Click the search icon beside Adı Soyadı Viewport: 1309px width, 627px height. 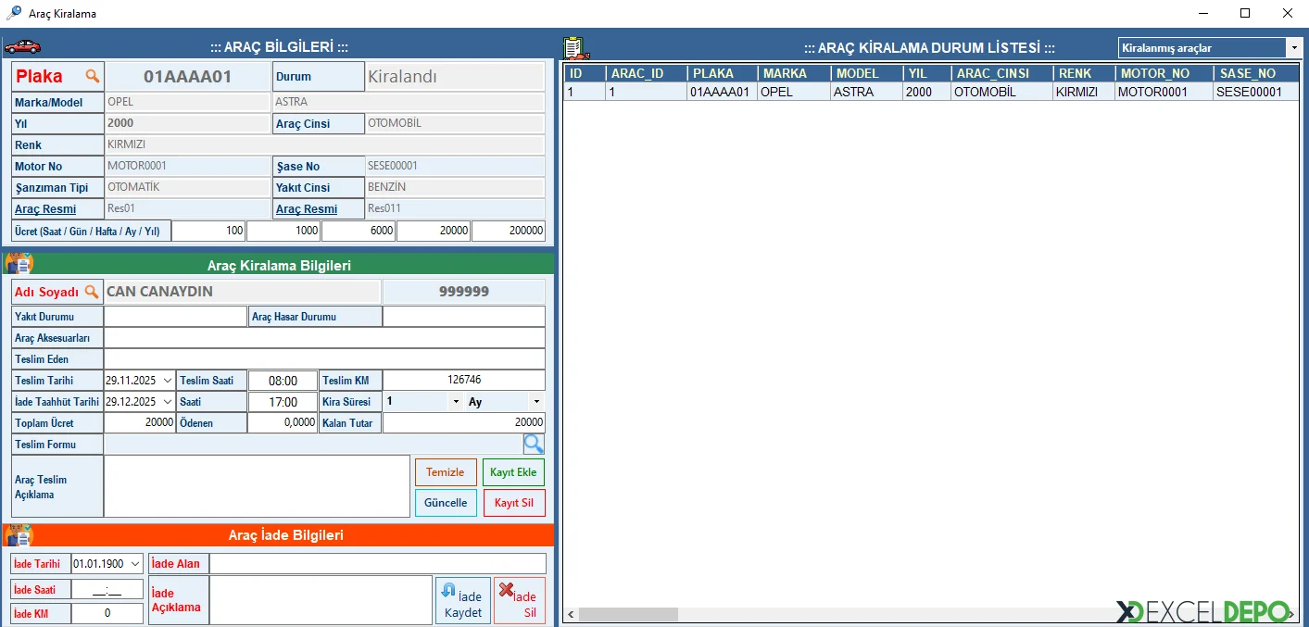(x=92, y=292)
